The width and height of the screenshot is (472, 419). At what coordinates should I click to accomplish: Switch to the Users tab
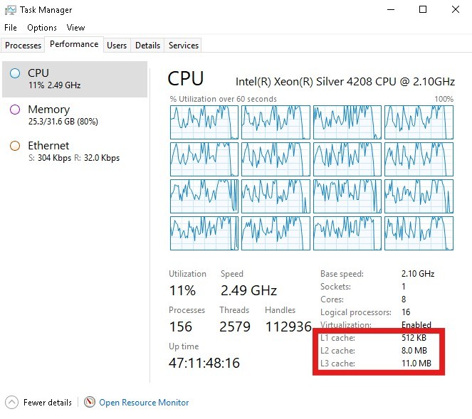pyautogui.click(x=117, y=46)
